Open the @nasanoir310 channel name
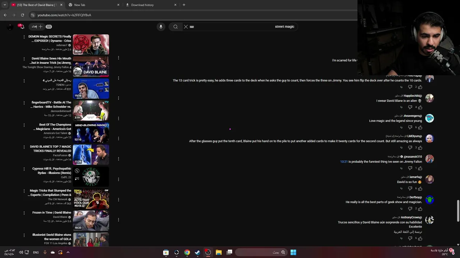460x258 pixels. pos(413,157)
